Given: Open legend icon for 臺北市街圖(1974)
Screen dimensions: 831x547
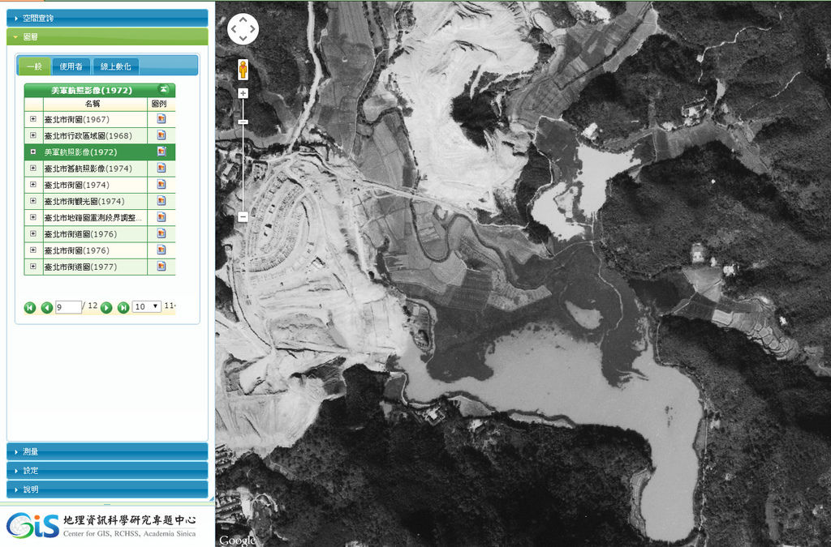Looking at the screenshot, I should pos(161,185).
